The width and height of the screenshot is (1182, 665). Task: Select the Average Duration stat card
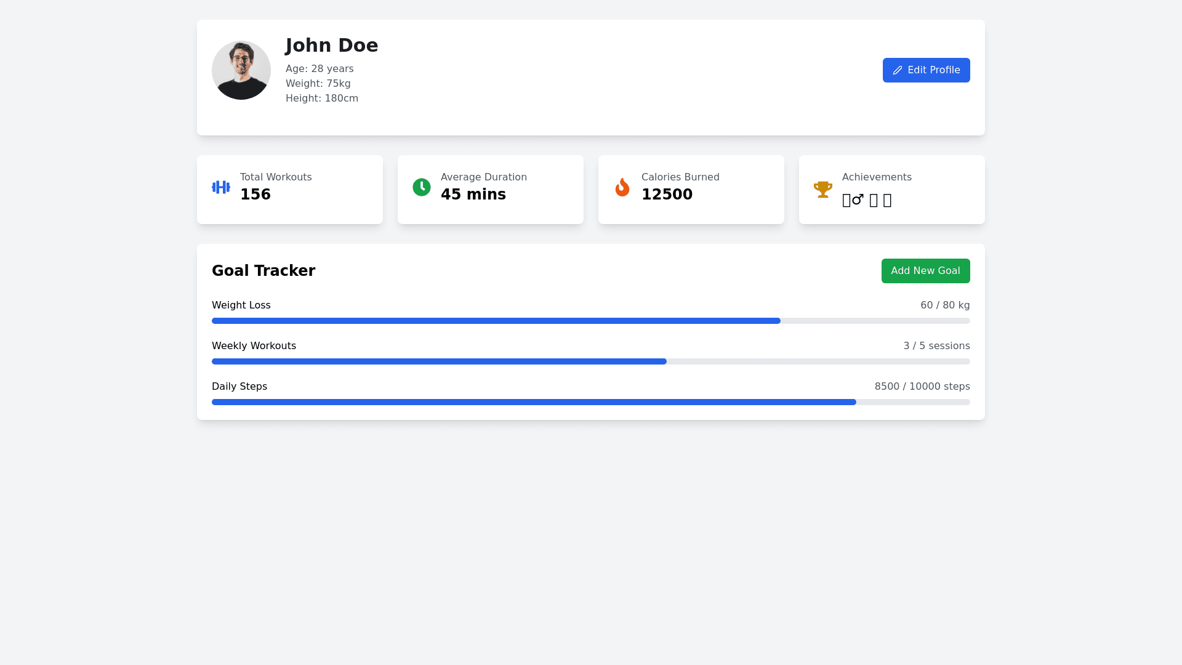pyautogui.click(x=491, y=190)
